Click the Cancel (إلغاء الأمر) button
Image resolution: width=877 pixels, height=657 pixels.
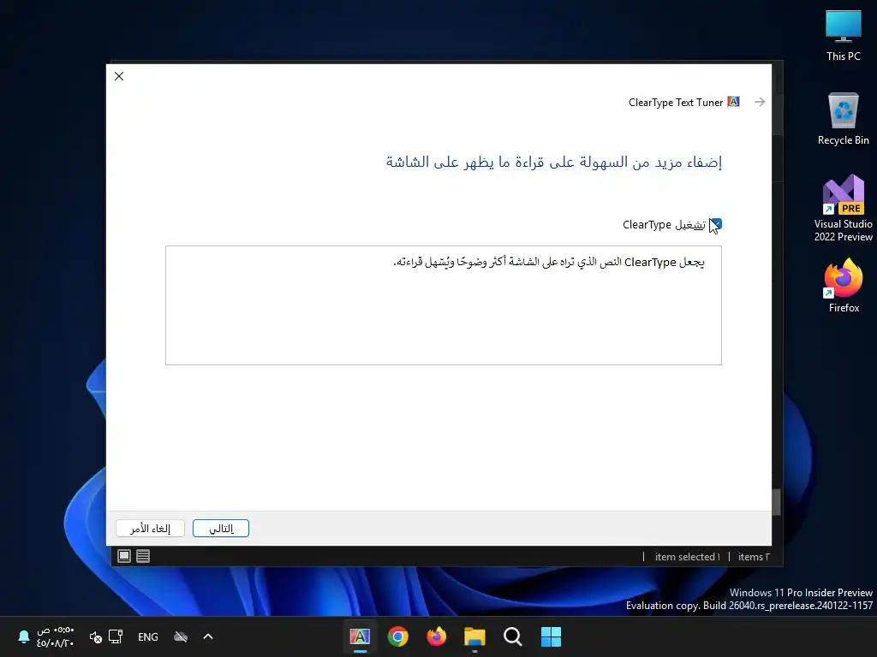150,529
